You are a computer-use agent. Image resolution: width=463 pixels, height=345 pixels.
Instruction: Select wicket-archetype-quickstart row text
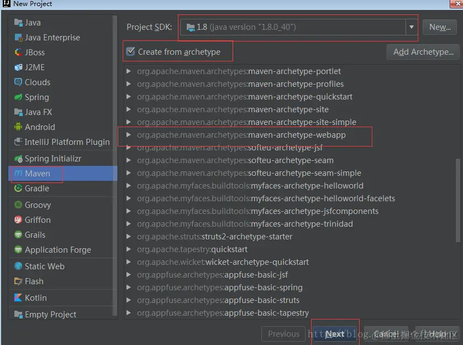click(223, 262)
